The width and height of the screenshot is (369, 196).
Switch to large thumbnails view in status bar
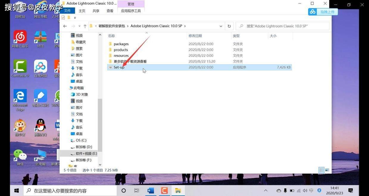327,170
